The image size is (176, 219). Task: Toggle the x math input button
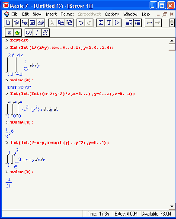click(x=9, y=33)
